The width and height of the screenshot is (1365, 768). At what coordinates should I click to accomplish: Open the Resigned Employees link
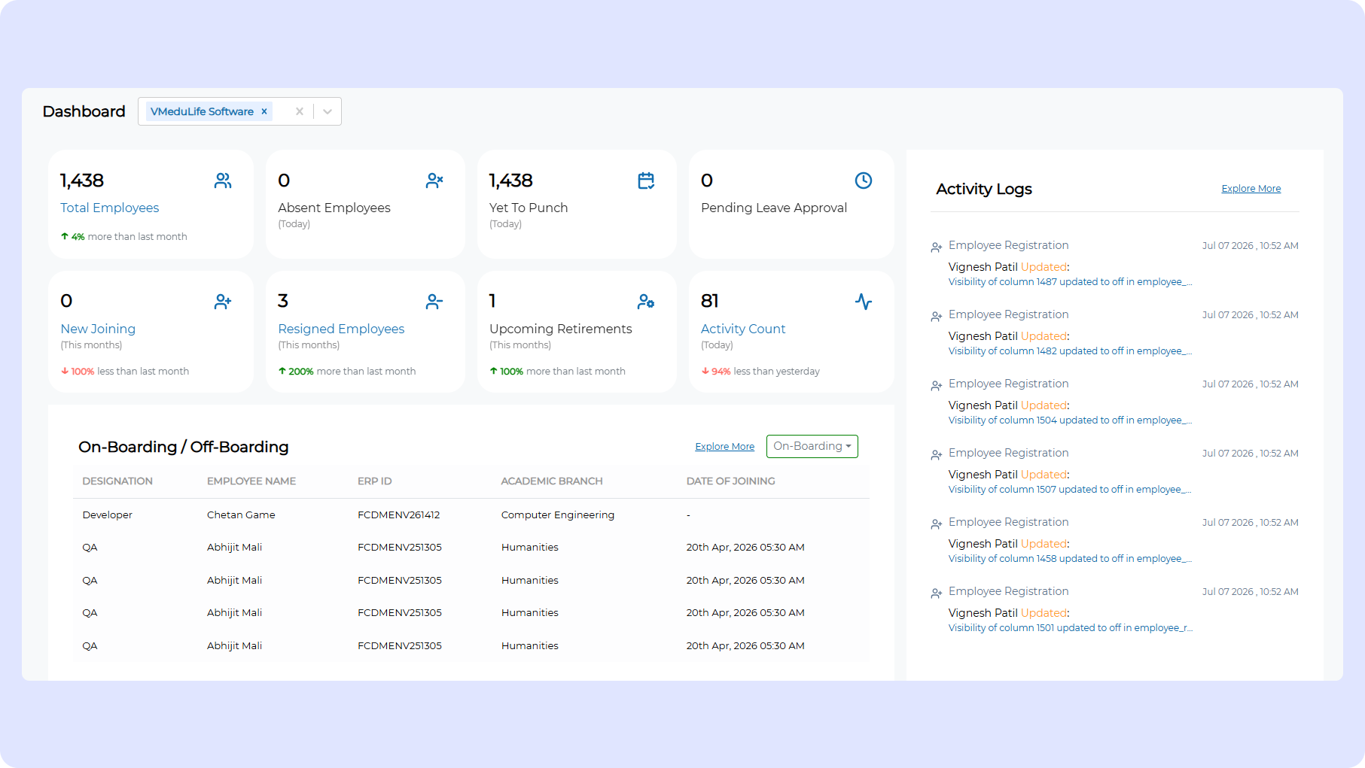341,329
